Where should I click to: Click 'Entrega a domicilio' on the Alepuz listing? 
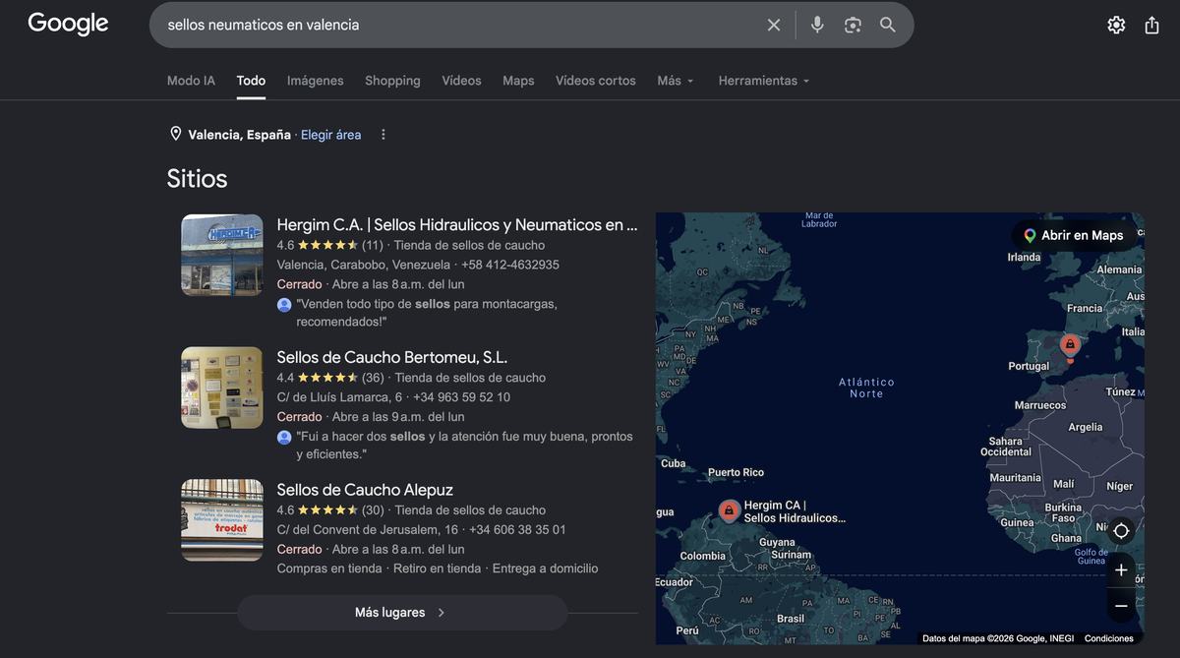click(545, 568)
